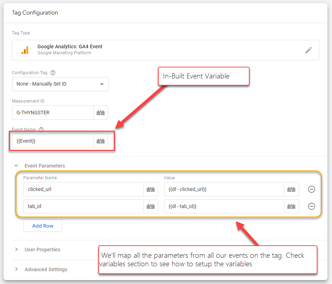The image size is (332, 284).
Task: Click variable picker icon beside Measurement ID
Action: click(101, 113)
